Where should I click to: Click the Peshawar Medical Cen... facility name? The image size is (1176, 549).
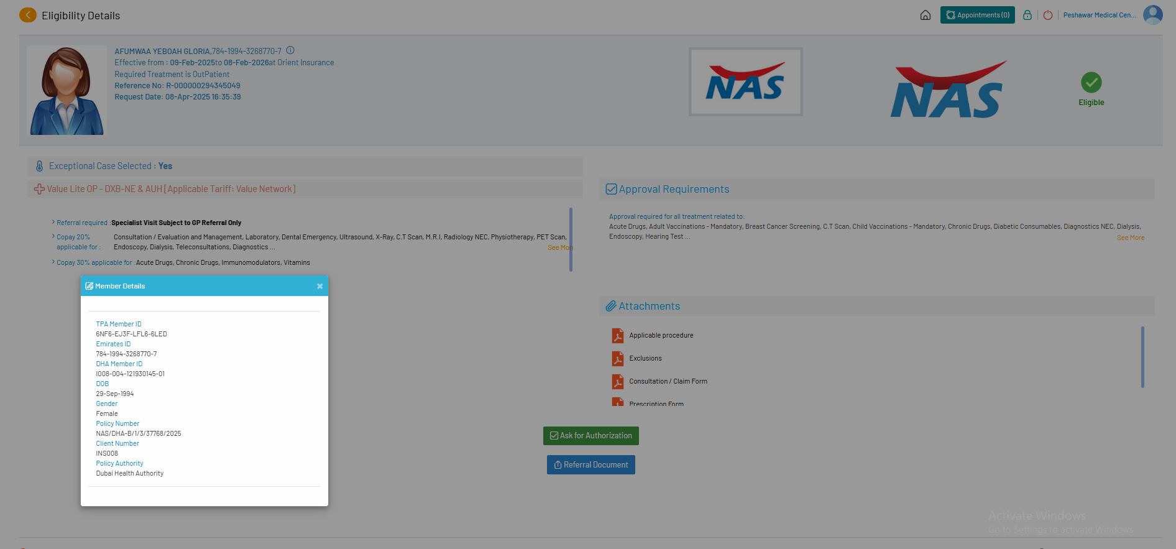[x=1100, y=15]
